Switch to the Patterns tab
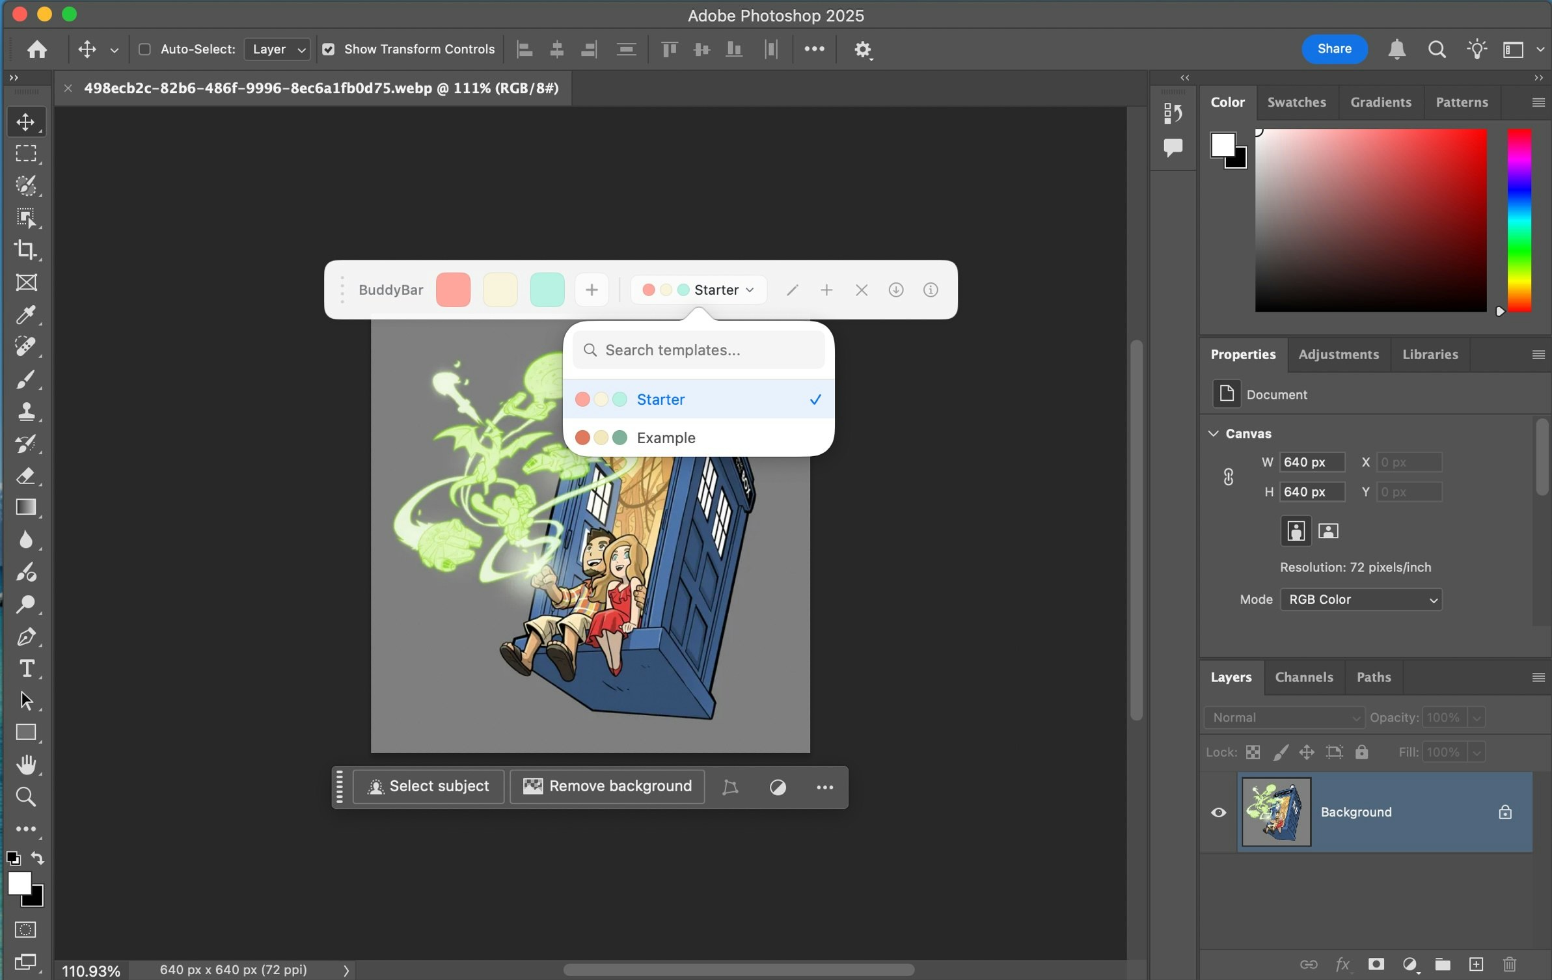The height and width of the screenshot is (980, 1552). (1462, 102)
